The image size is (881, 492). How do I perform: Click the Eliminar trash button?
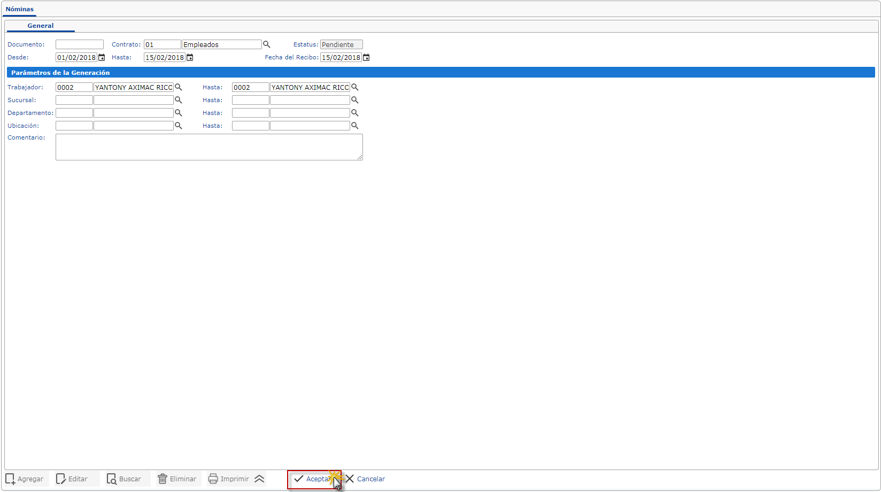coord(177,479)
